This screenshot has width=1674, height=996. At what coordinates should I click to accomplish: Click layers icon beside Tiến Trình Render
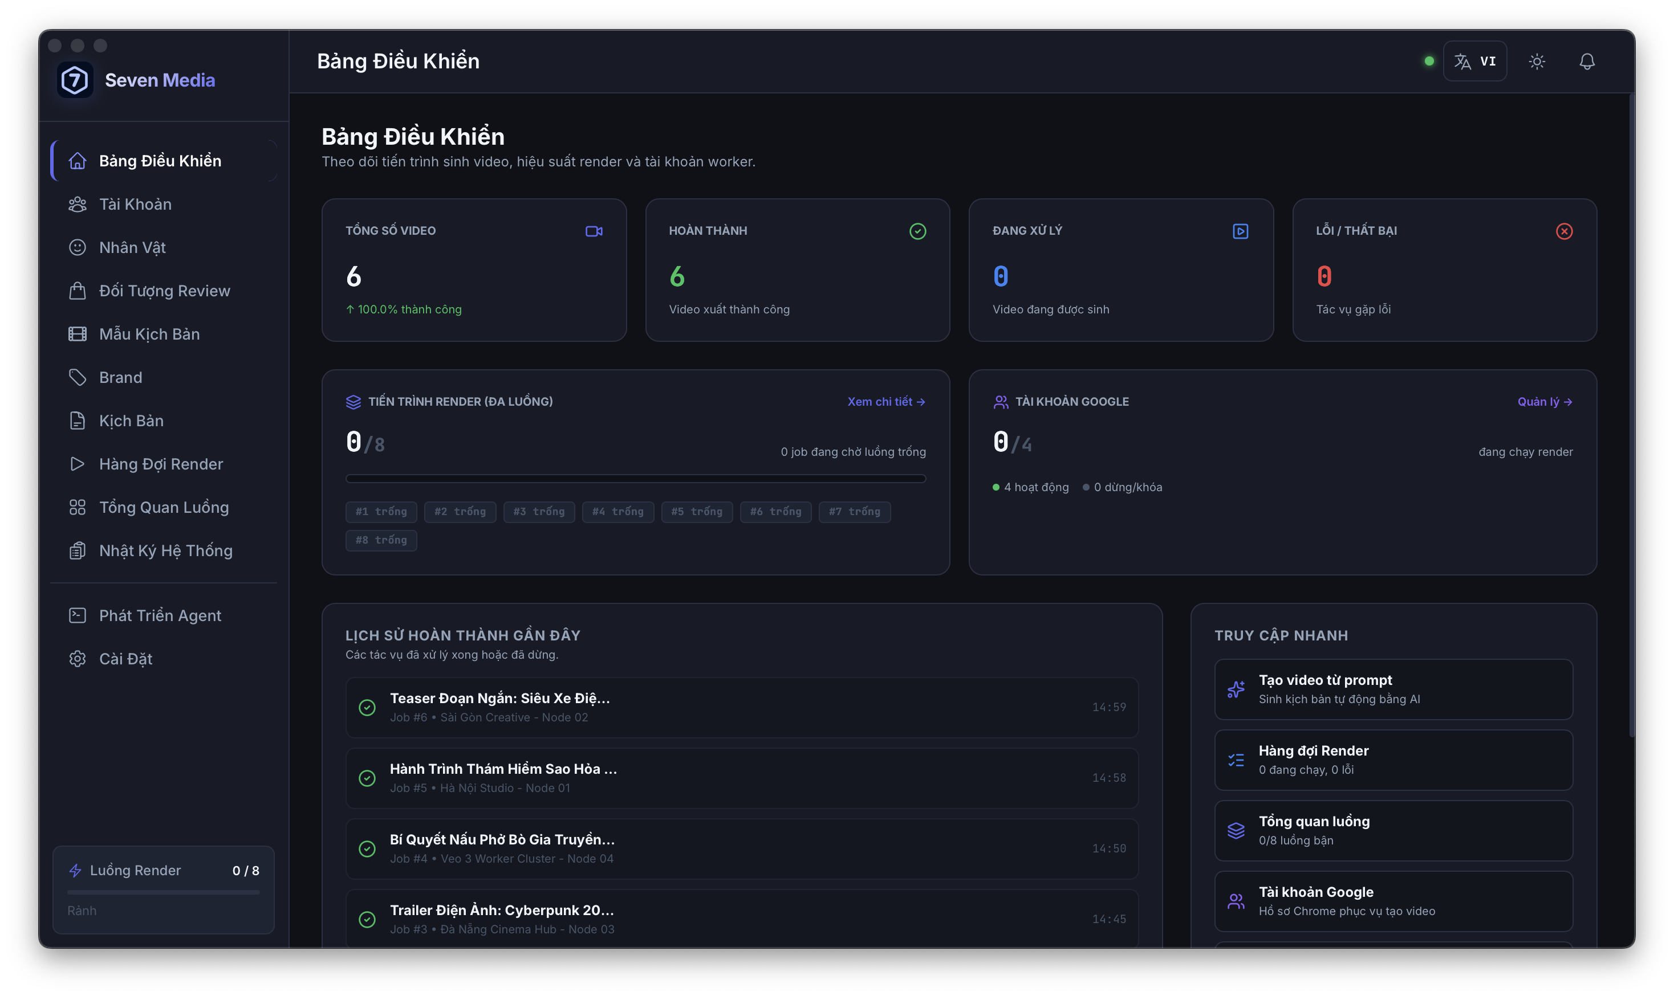(x=353, y=401)
